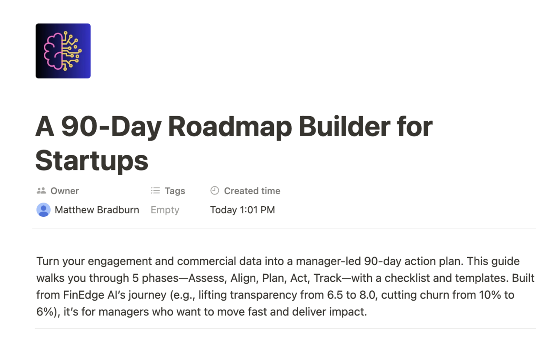Click the last line ending deliver impact
The height and width of the screenshot is (345, 560).
click(x=202, y=312)
